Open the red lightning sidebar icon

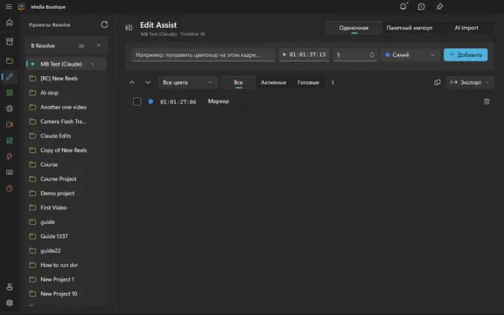pos(10,157)
